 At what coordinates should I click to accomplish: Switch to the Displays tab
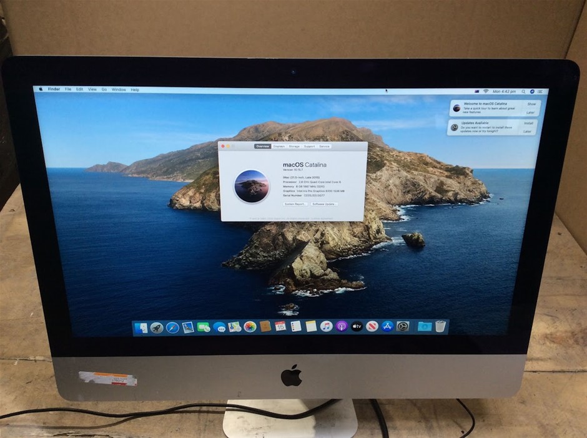pyautogui.click(x=279, y=146)
